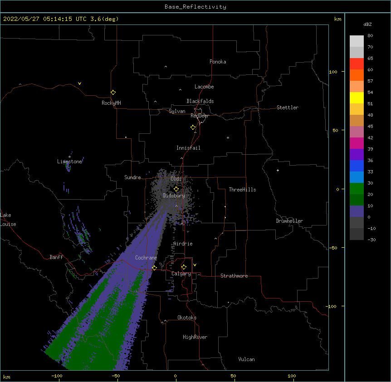The height and width of the screenshot is (382, 391).
Task: Click the yellow marker south of RedDeer
Action: click(x=193, y=127)
